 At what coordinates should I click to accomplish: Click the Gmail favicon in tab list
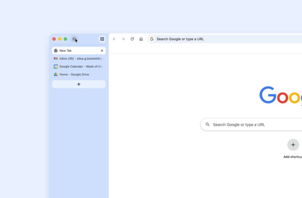56,59
